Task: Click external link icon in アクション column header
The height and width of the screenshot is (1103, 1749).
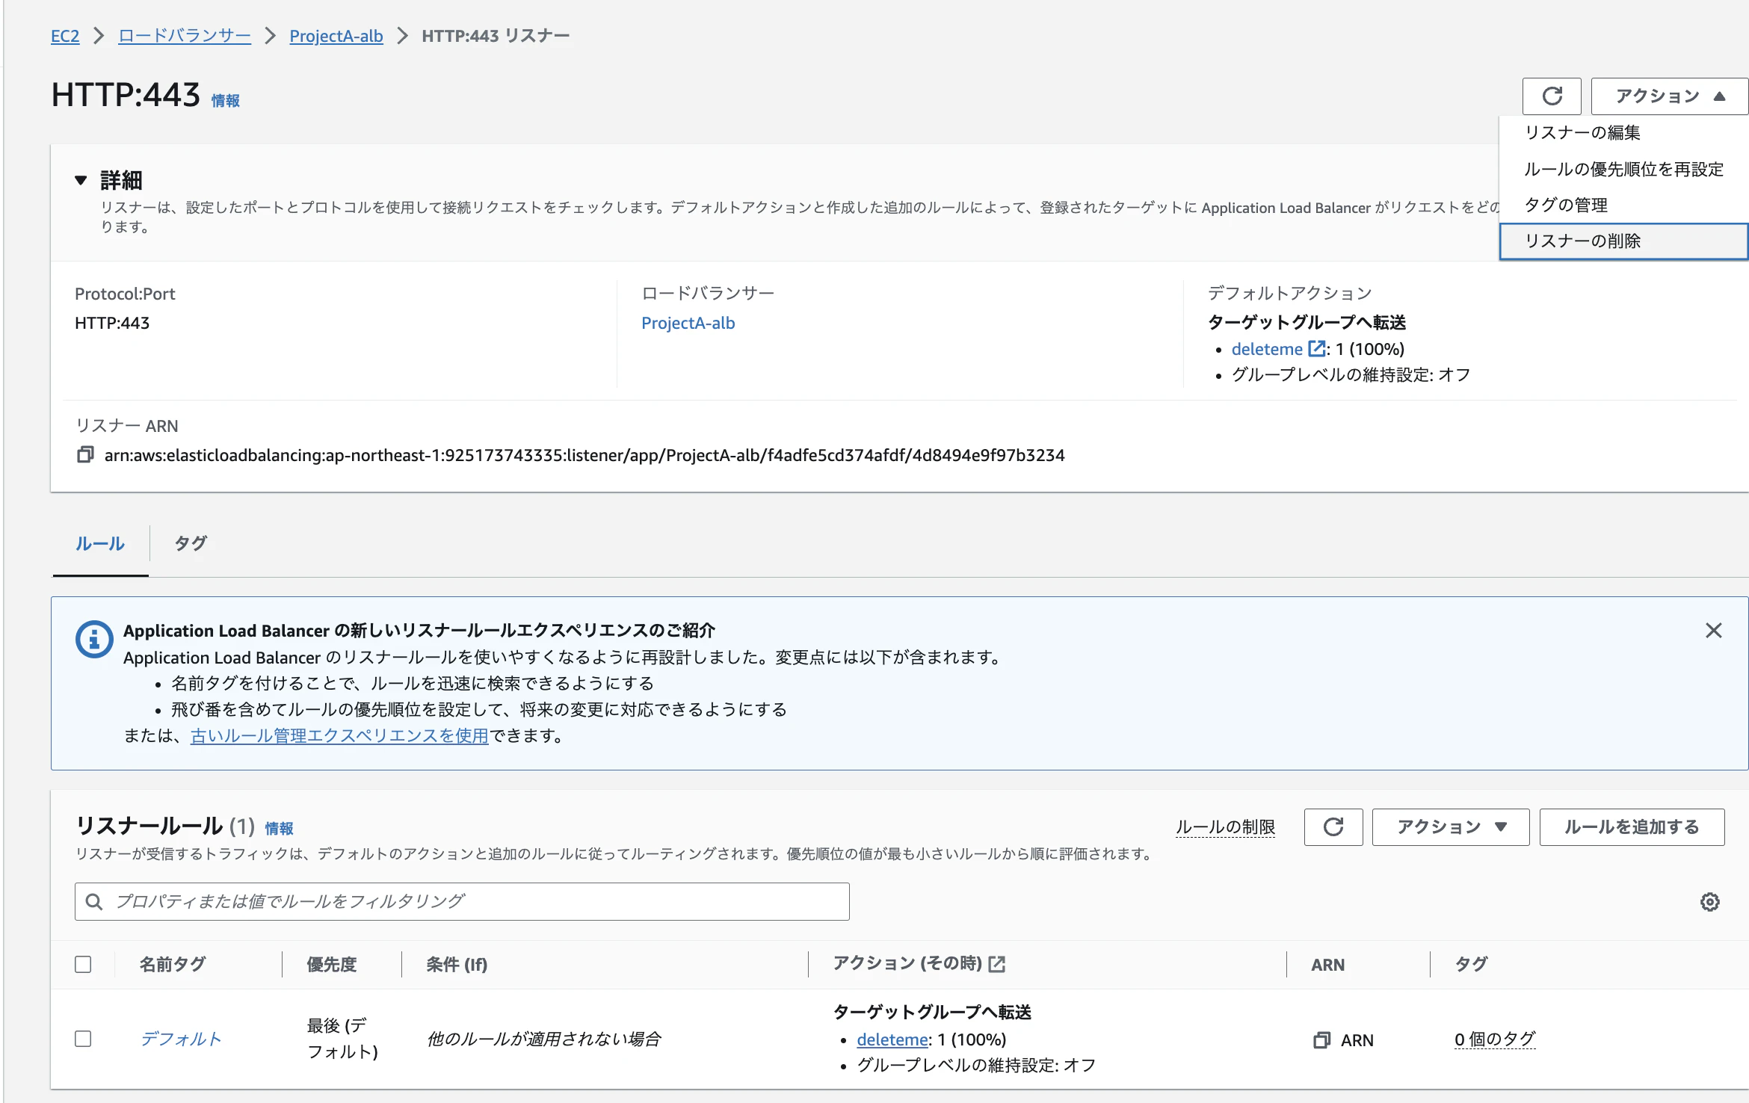Action: (996, 965)
